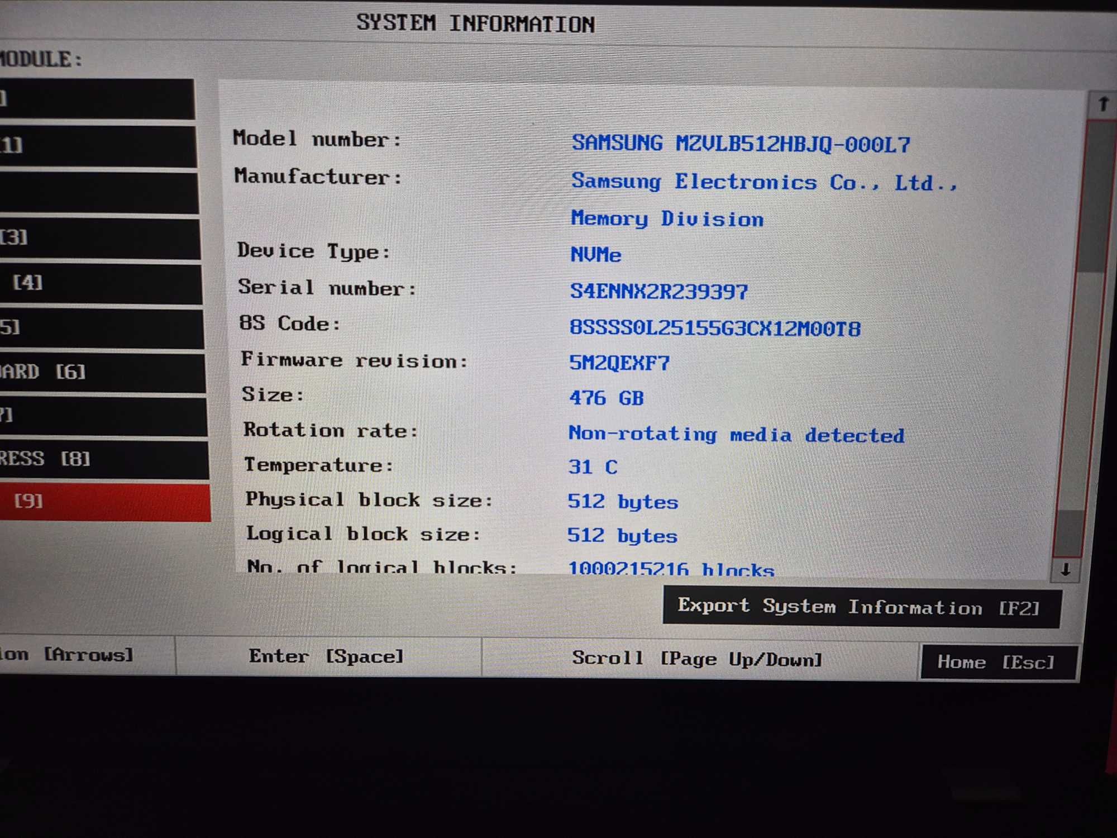
Task: Click Export System Information [F2] button
Action: [861, 607]
